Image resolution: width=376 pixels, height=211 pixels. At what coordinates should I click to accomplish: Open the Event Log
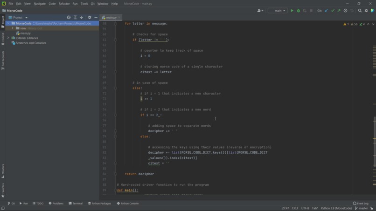point(361,204)
